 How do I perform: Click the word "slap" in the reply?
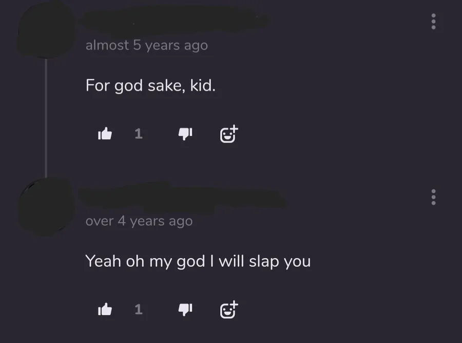(264, 262)
